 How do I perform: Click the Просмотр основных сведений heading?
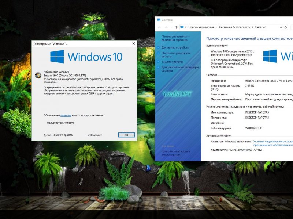point(249,39)
